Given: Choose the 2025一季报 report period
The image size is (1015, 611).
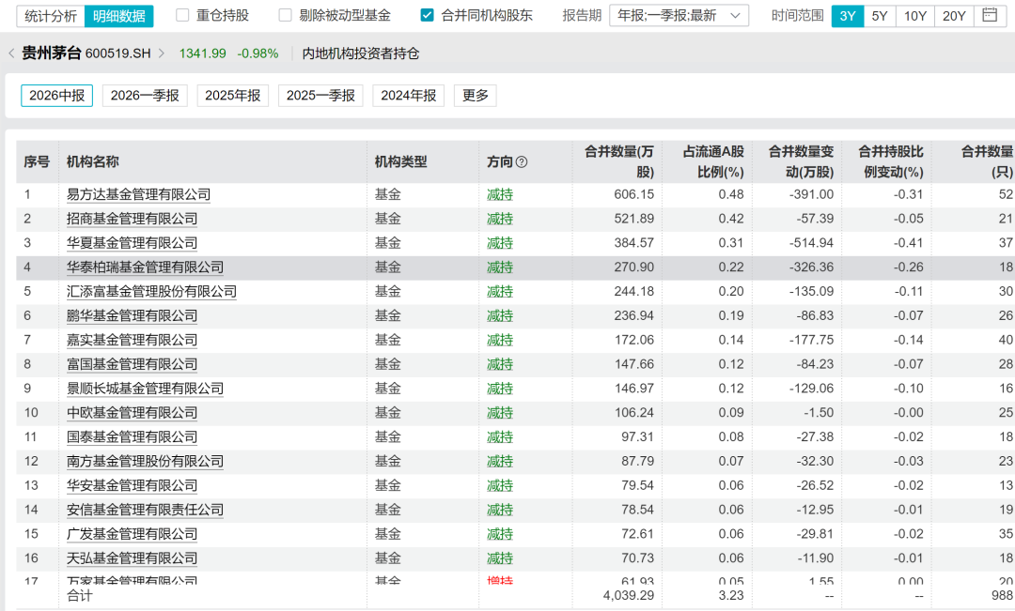Looking at the screenshot, I should click(x=321, y=96).
